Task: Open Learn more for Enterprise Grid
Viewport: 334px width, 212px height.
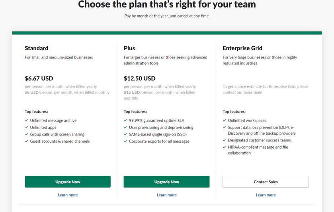Action: (x=266, y=195)
